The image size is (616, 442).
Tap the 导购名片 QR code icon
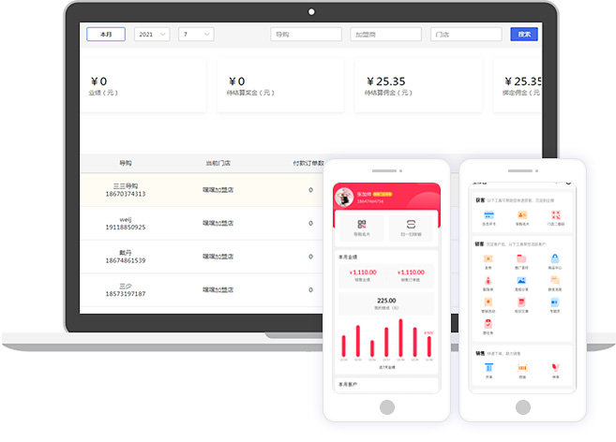(x=361, y=226)
